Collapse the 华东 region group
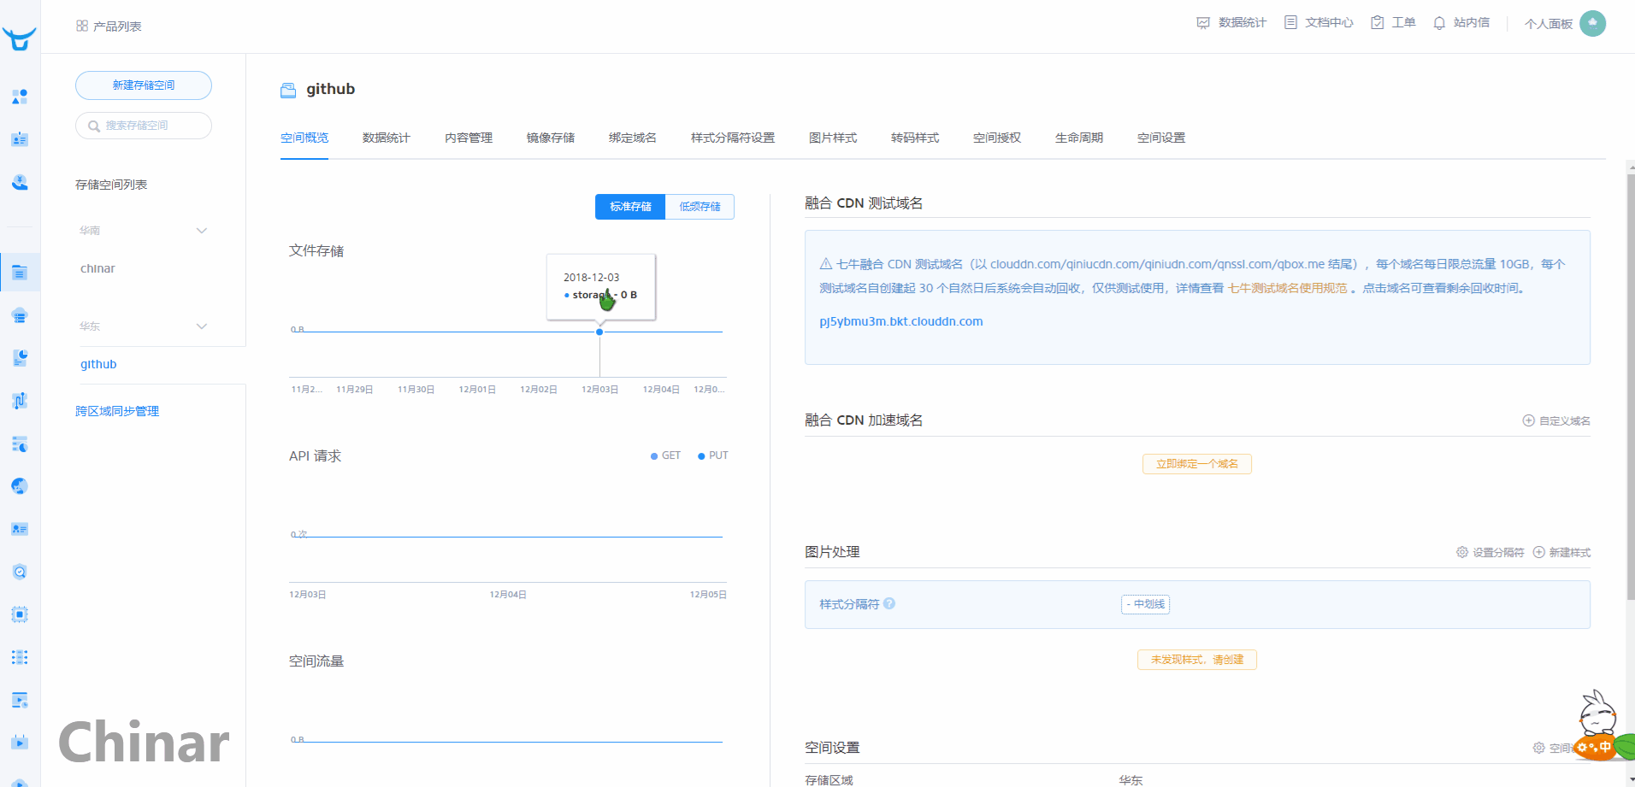 tap(202, 326)
